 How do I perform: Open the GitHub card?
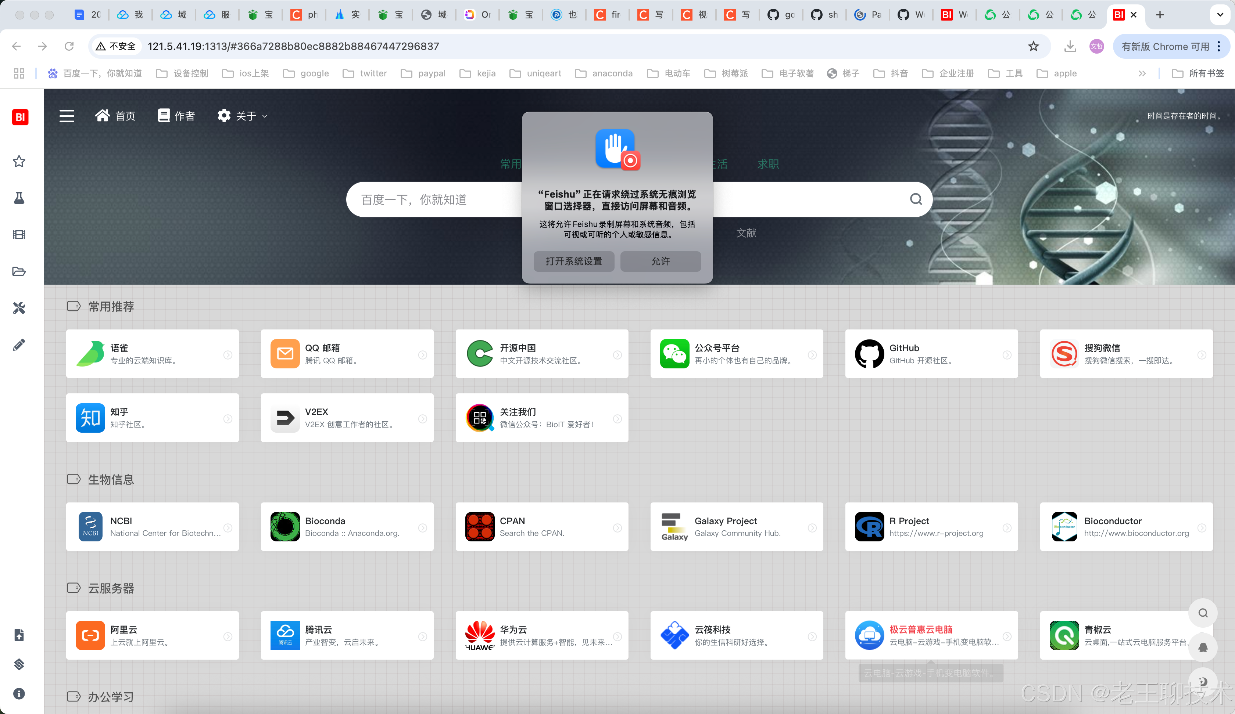click(932, 354)
